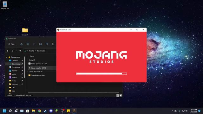The height and width of the screenshot is (114, 203).
Task: Open File Explorer from the taskbar
Action: (34, 111)
